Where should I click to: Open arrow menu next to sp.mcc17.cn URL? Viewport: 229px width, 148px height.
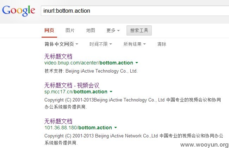click(x=111, y=92)
